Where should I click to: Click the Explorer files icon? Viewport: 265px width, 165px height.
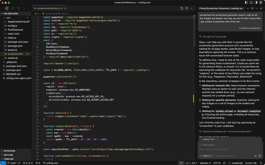coord(7,8)
